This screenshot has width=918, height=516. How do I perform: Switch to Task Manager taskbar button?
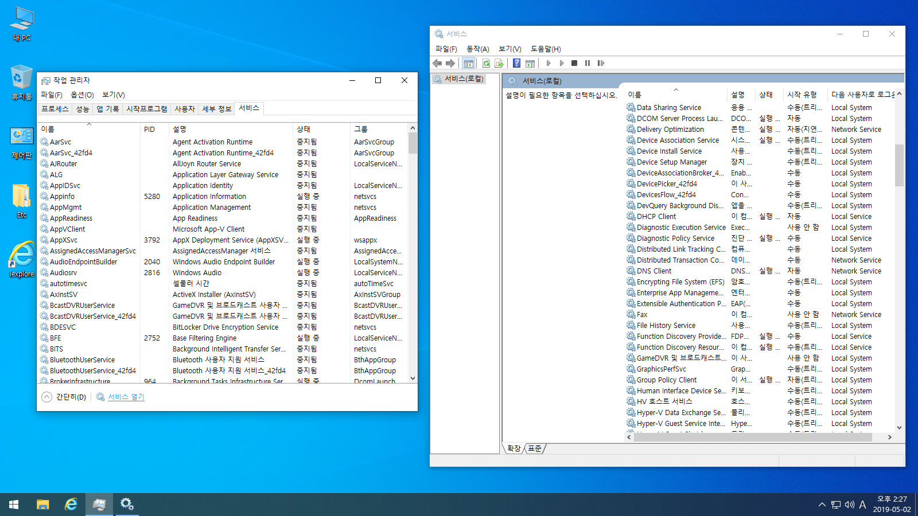click(99, 505)
